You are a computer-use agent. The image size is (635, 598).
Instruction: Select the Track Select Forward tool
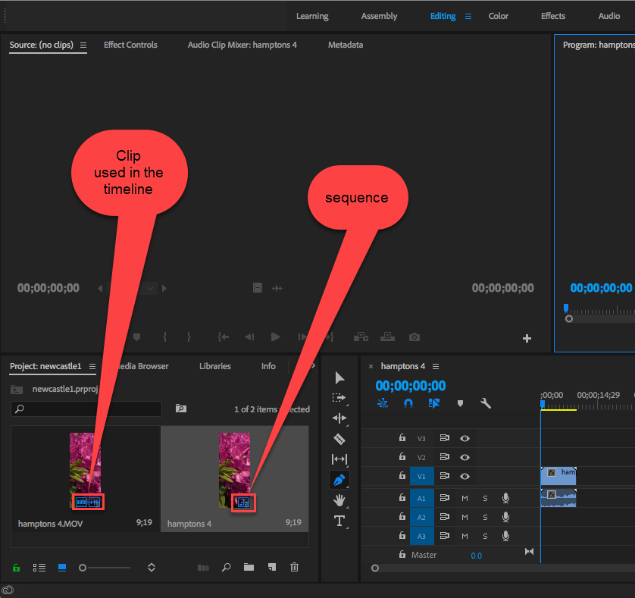(x=339, y=398)
